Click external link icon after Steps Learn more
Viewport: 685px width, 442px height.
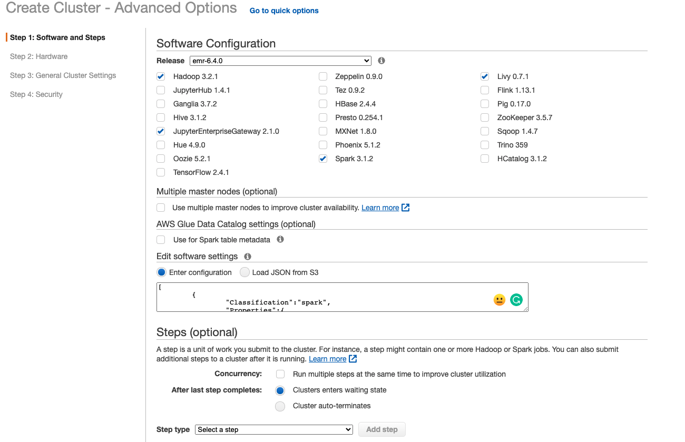[x=353, y=359]
